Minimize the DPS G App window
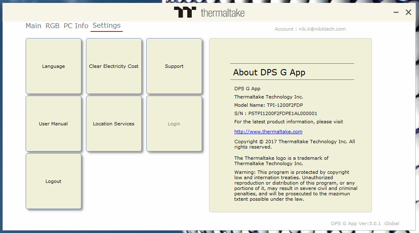Viewport: 419px width, 233px height. tap(396, 12)
